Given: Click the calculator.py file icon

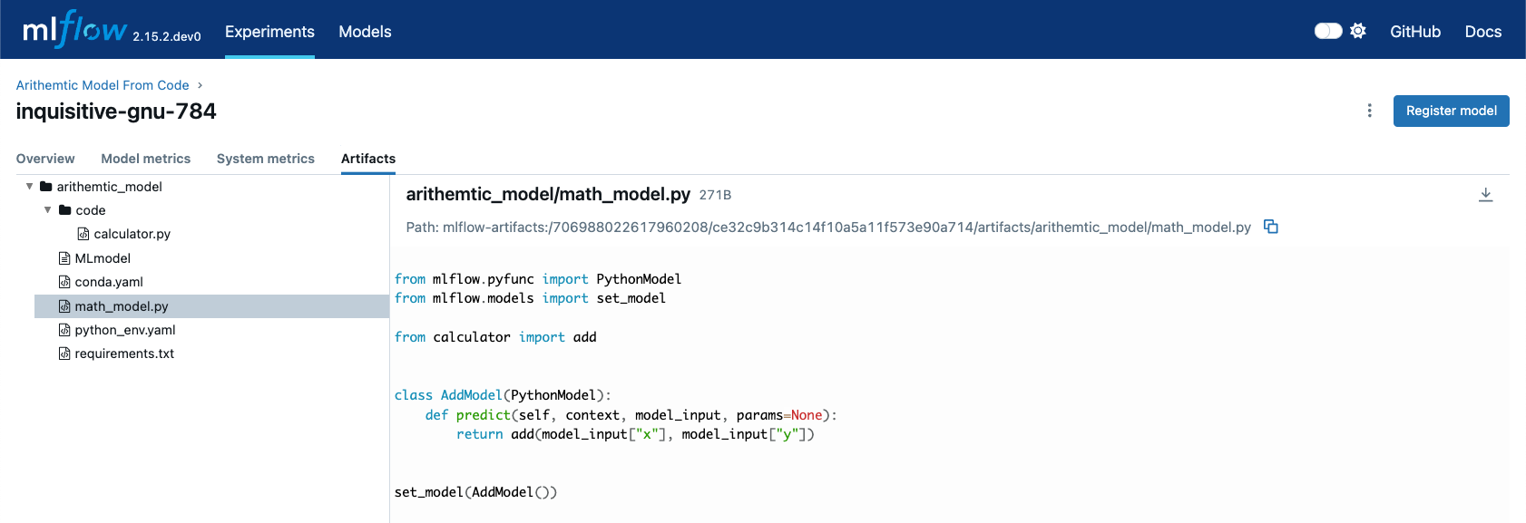Looking at the screenshot, I should click(83, 234).
